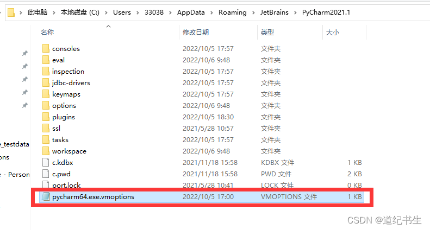
Task: Select the options folder row
Action: tap(202, 106)
